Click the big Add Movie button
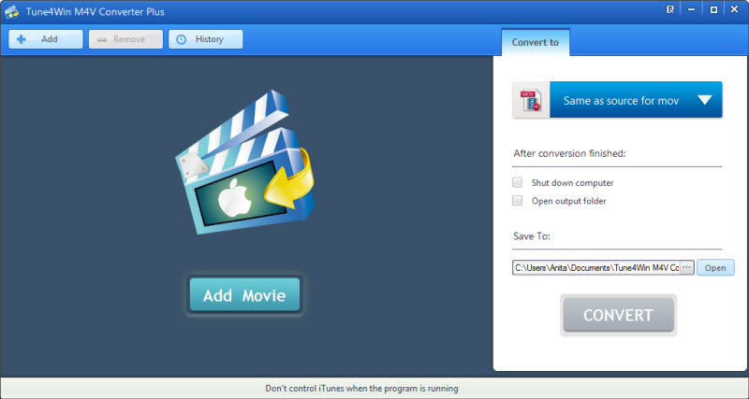Image resolution: width=749 pixels, height=399 pixels. click(x=244, y=295)
